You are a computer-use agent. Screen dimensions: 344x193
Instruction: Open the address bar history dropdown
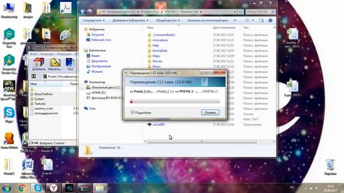(235, 12)
